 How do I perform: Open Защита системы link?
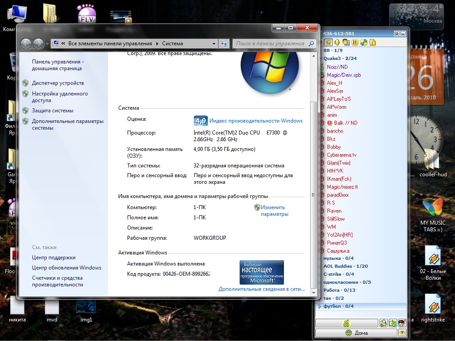52,111
